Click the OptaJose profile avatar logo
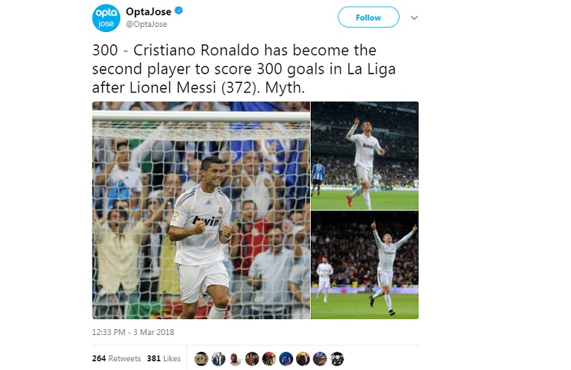The height and width of the screenshot is (370, 571). click(x=106, y=17)
